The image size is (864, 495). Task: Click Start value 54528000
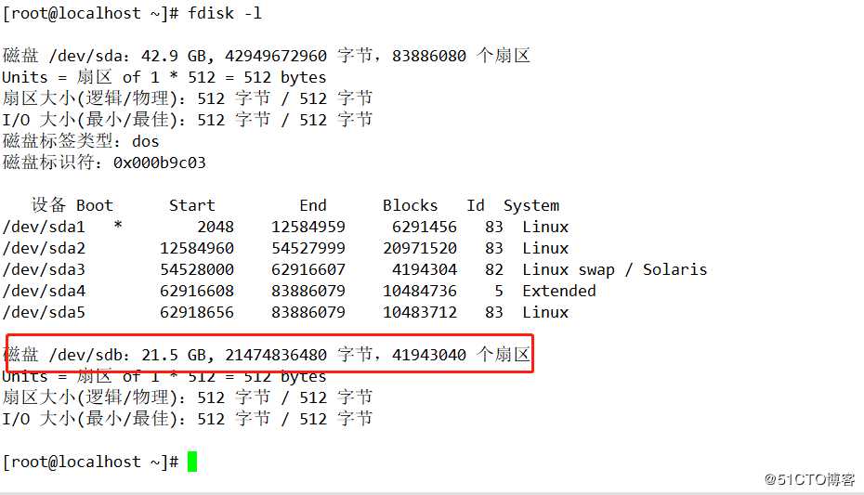(197, 270)
